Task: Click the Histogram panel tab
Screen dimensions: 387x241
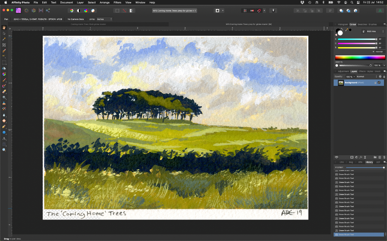Action: (343, 24)
